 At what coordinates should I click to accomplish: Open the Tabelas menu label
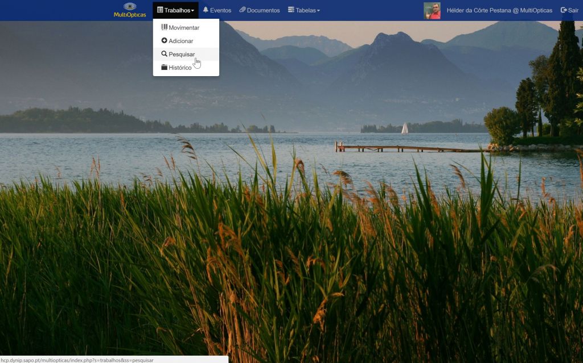click(x=305, y=10)
